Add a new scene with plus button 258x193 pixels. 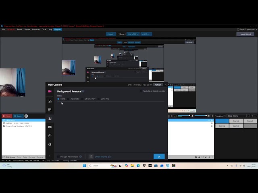pos(250,126)
